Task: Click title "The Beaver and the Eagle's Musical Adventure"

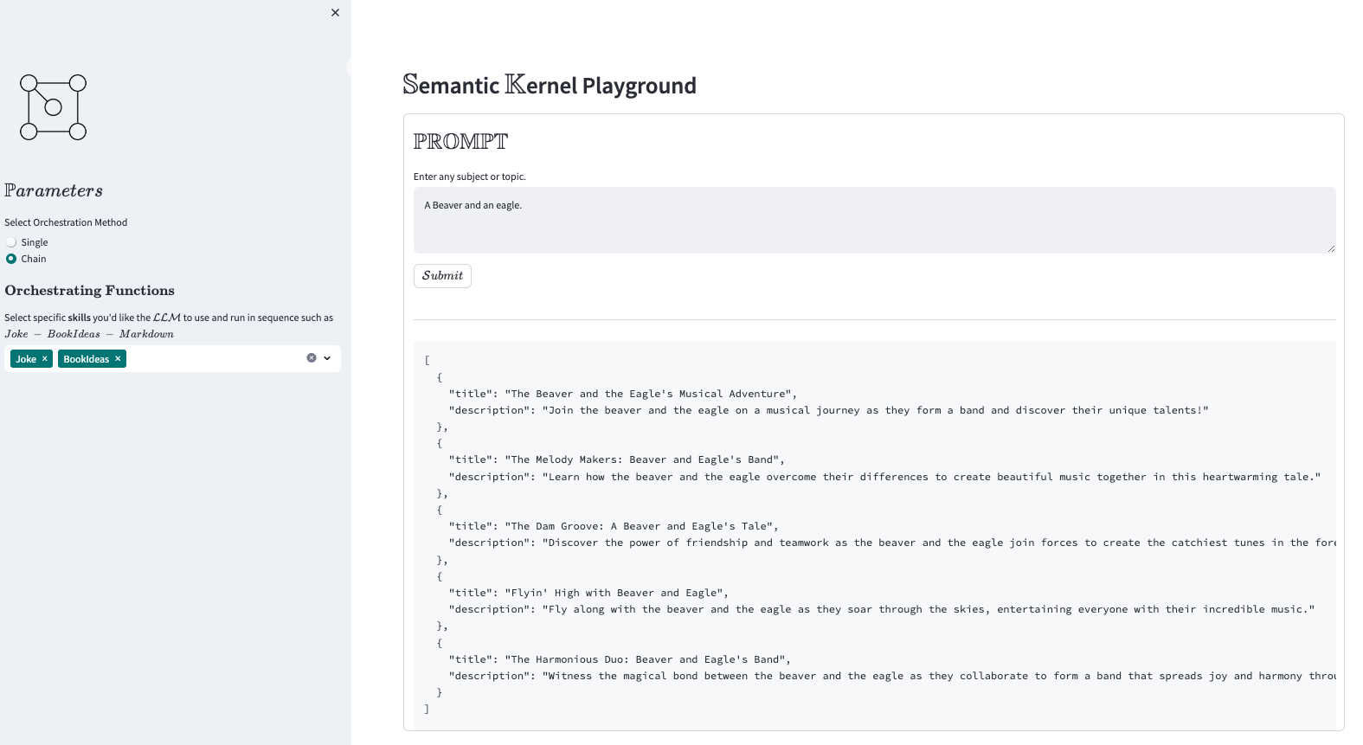Action: 650,394
